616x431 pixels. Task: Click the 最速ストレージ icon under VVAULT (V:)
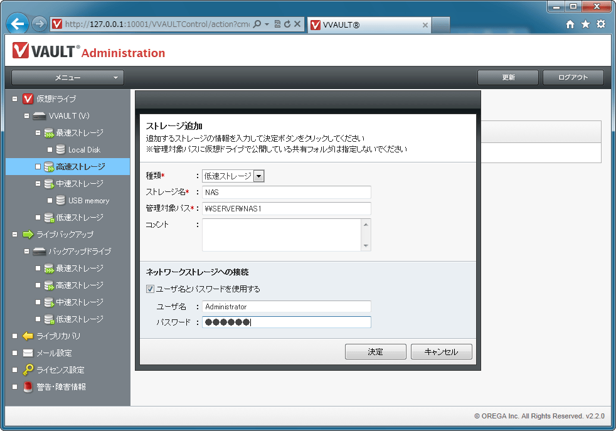tap(49, 133)
